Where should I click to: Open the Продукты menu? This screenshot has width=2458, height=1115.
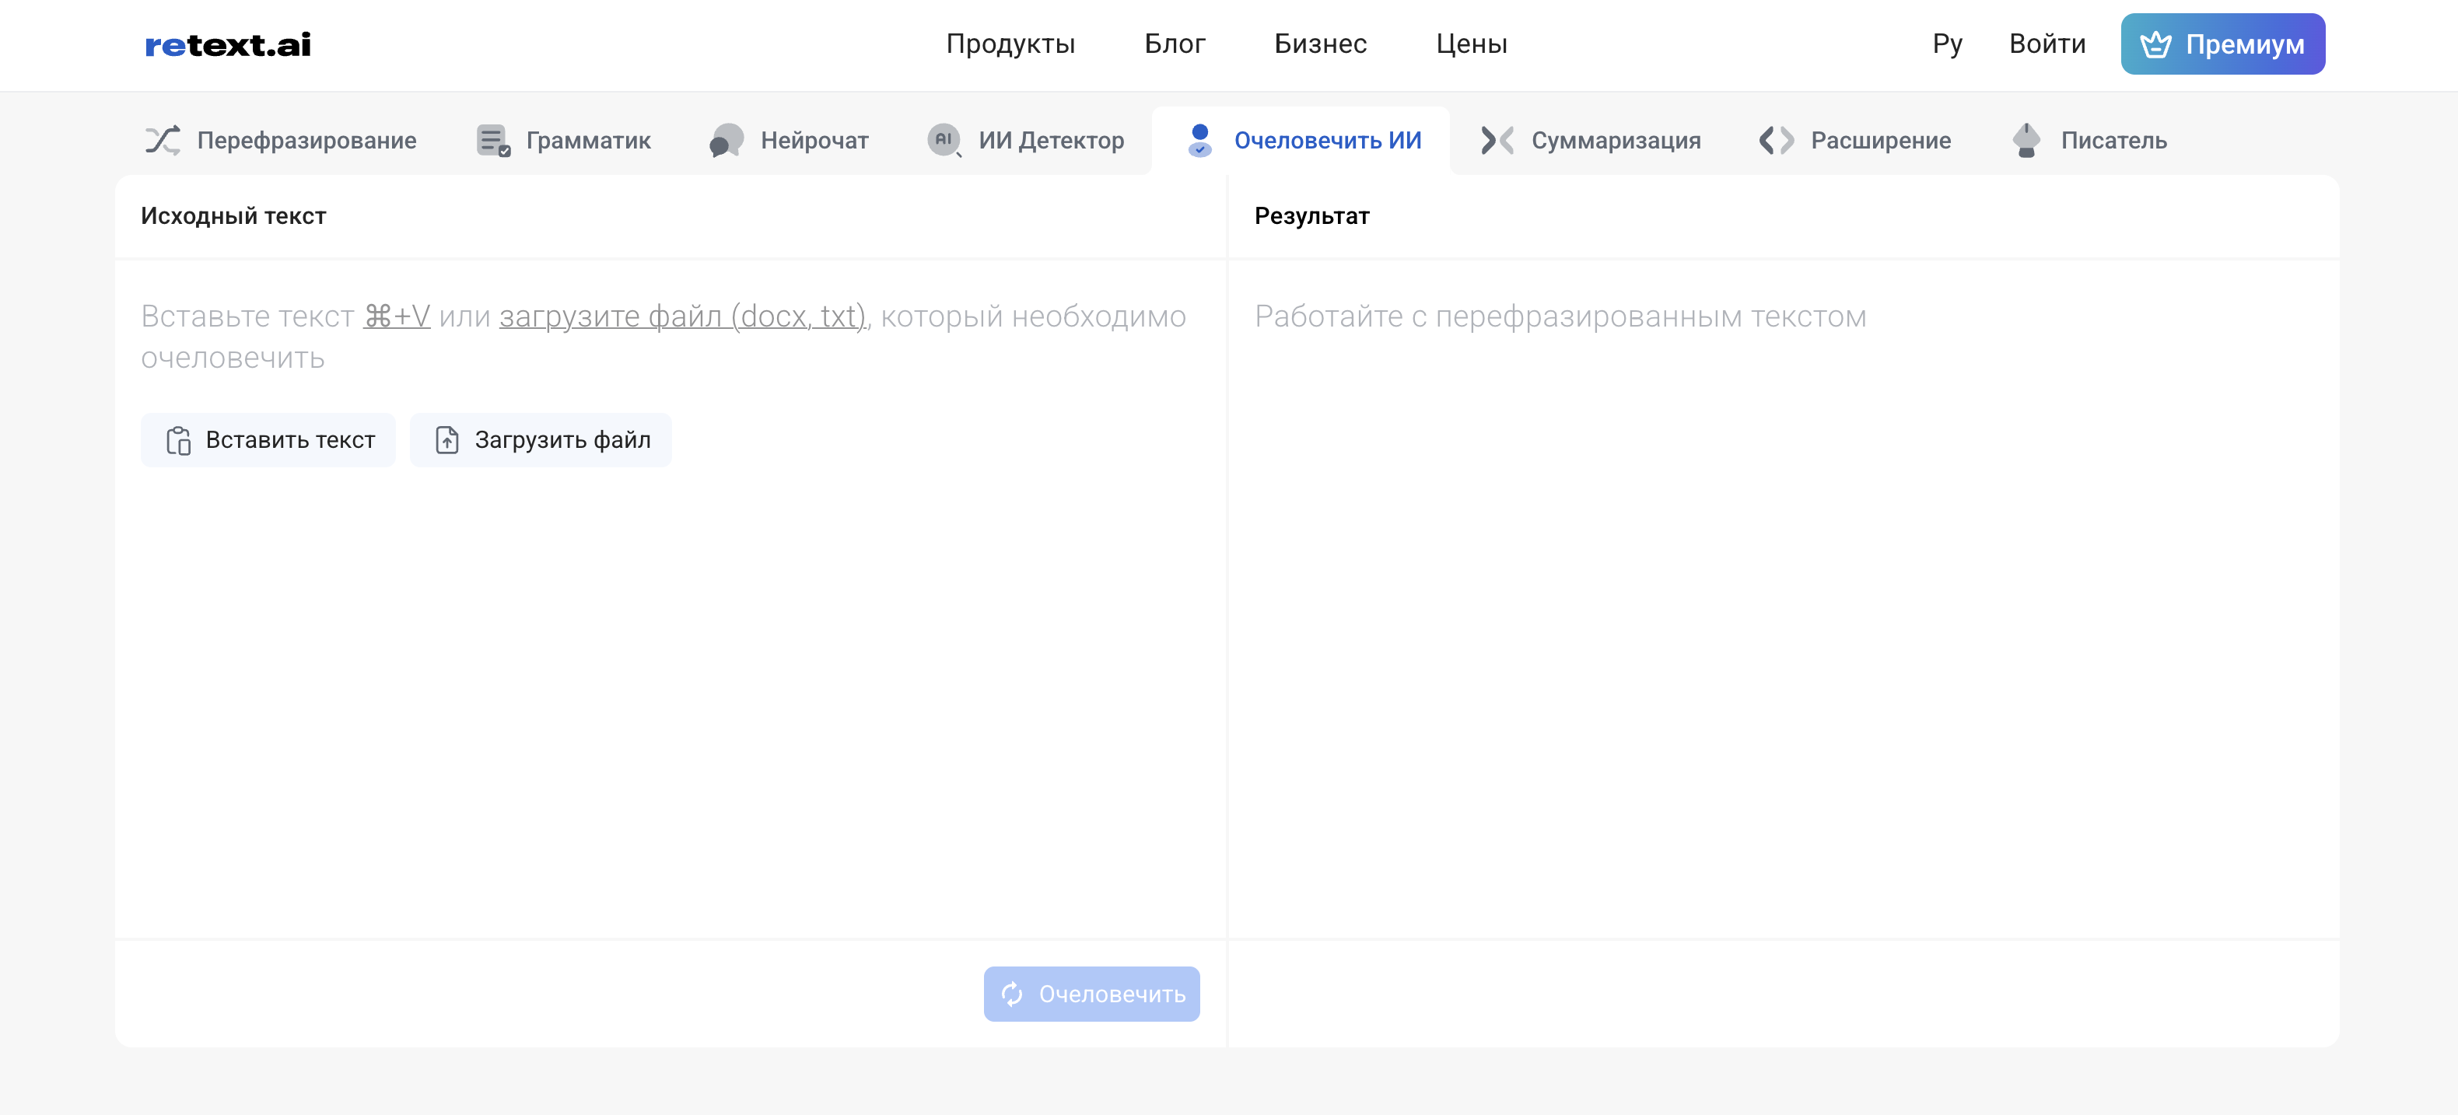point(1010,44)
